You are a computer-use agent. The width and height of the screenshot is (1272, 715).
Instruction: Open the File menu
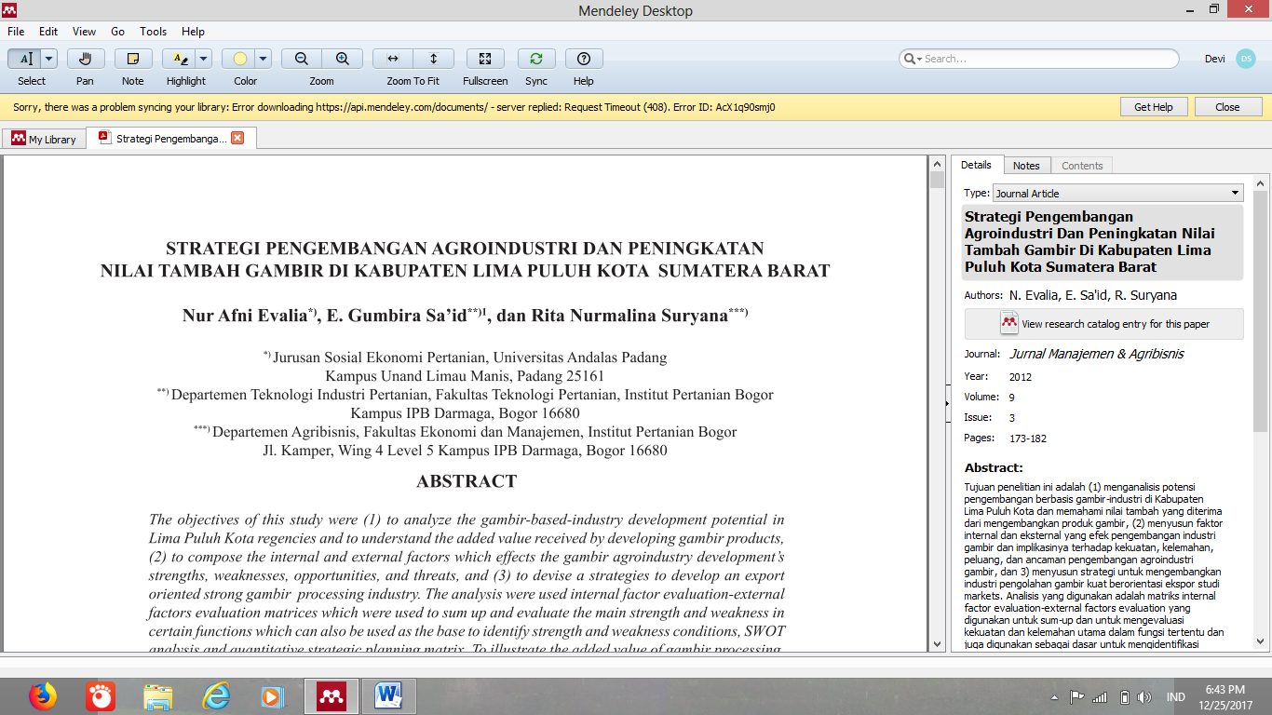point(16,32)
